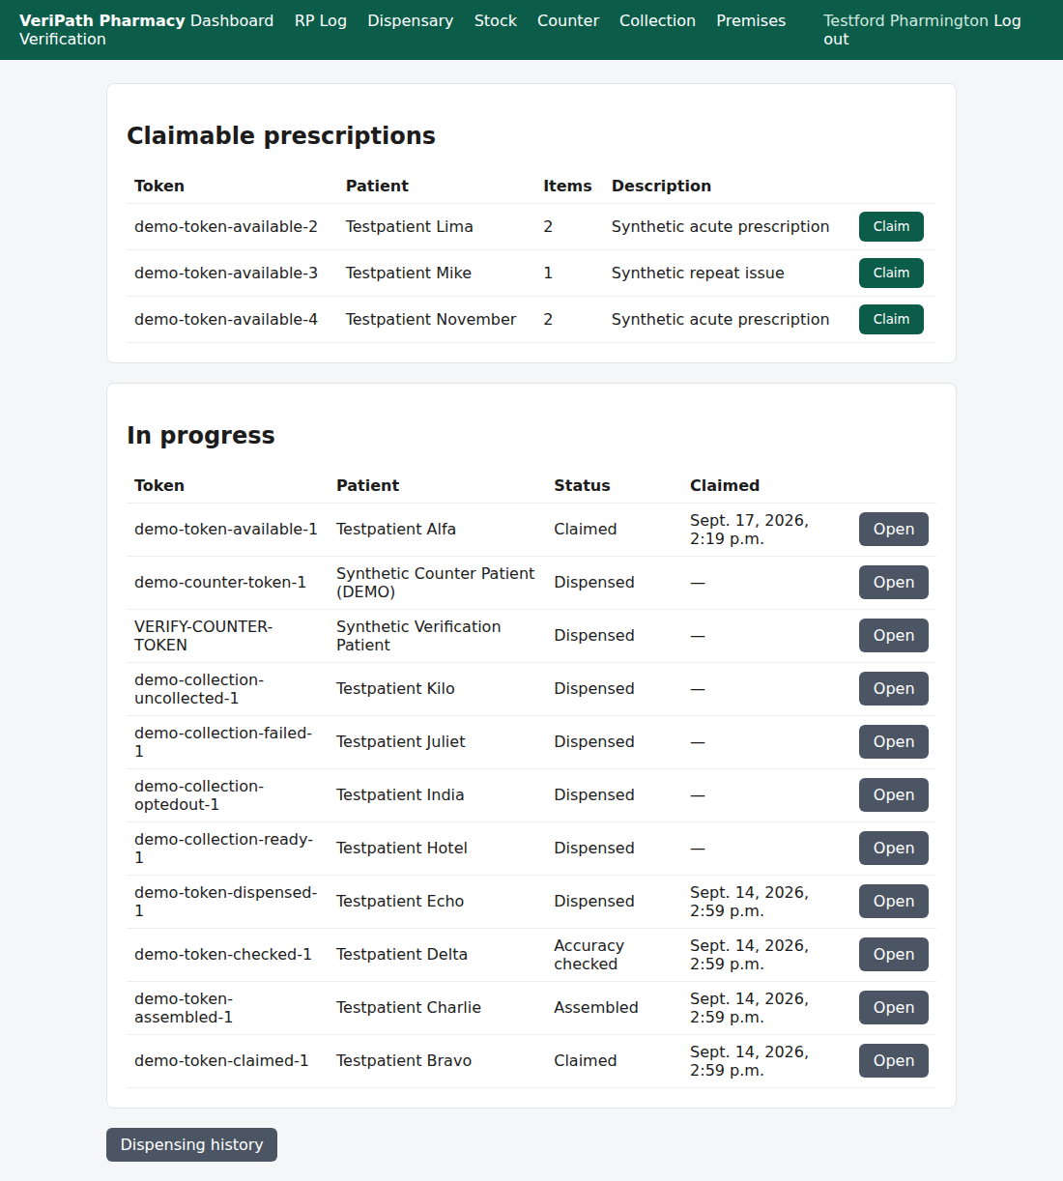Click the Assembled status text
1063x1181 pixels.
[x=596, y=1008]
